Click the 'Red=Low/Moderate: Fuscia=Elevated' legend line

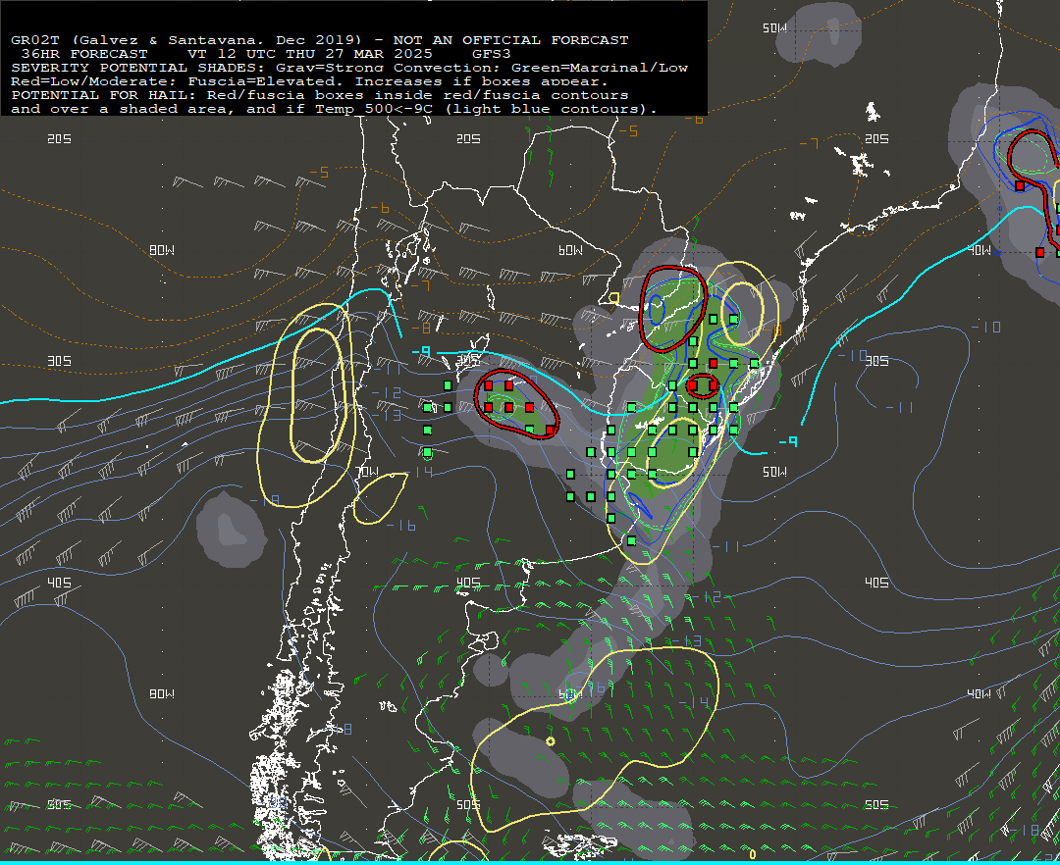coord(310,81)
